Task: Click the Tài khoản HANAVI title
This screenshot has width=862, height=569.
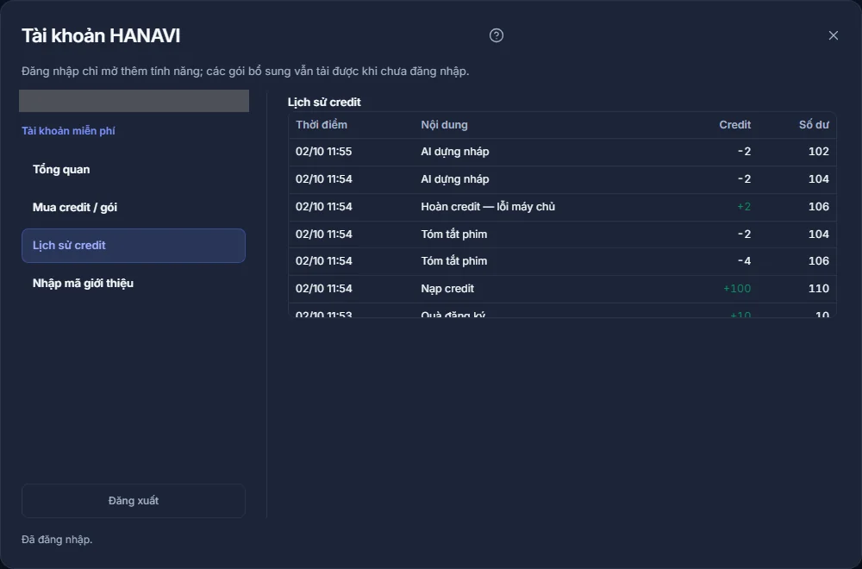Action: 101,35
